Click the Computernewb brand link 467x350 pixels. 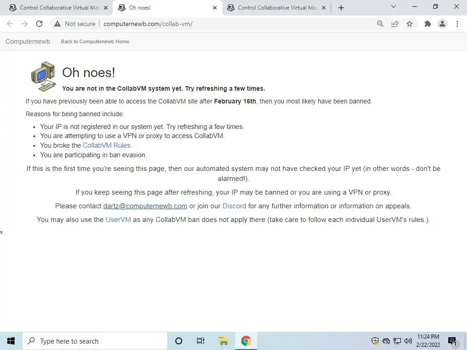[28, 41]
